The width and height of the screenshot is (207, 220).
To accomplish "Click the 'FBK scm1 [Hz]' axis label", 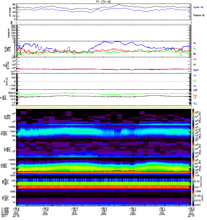I will (x=5, y=198).
